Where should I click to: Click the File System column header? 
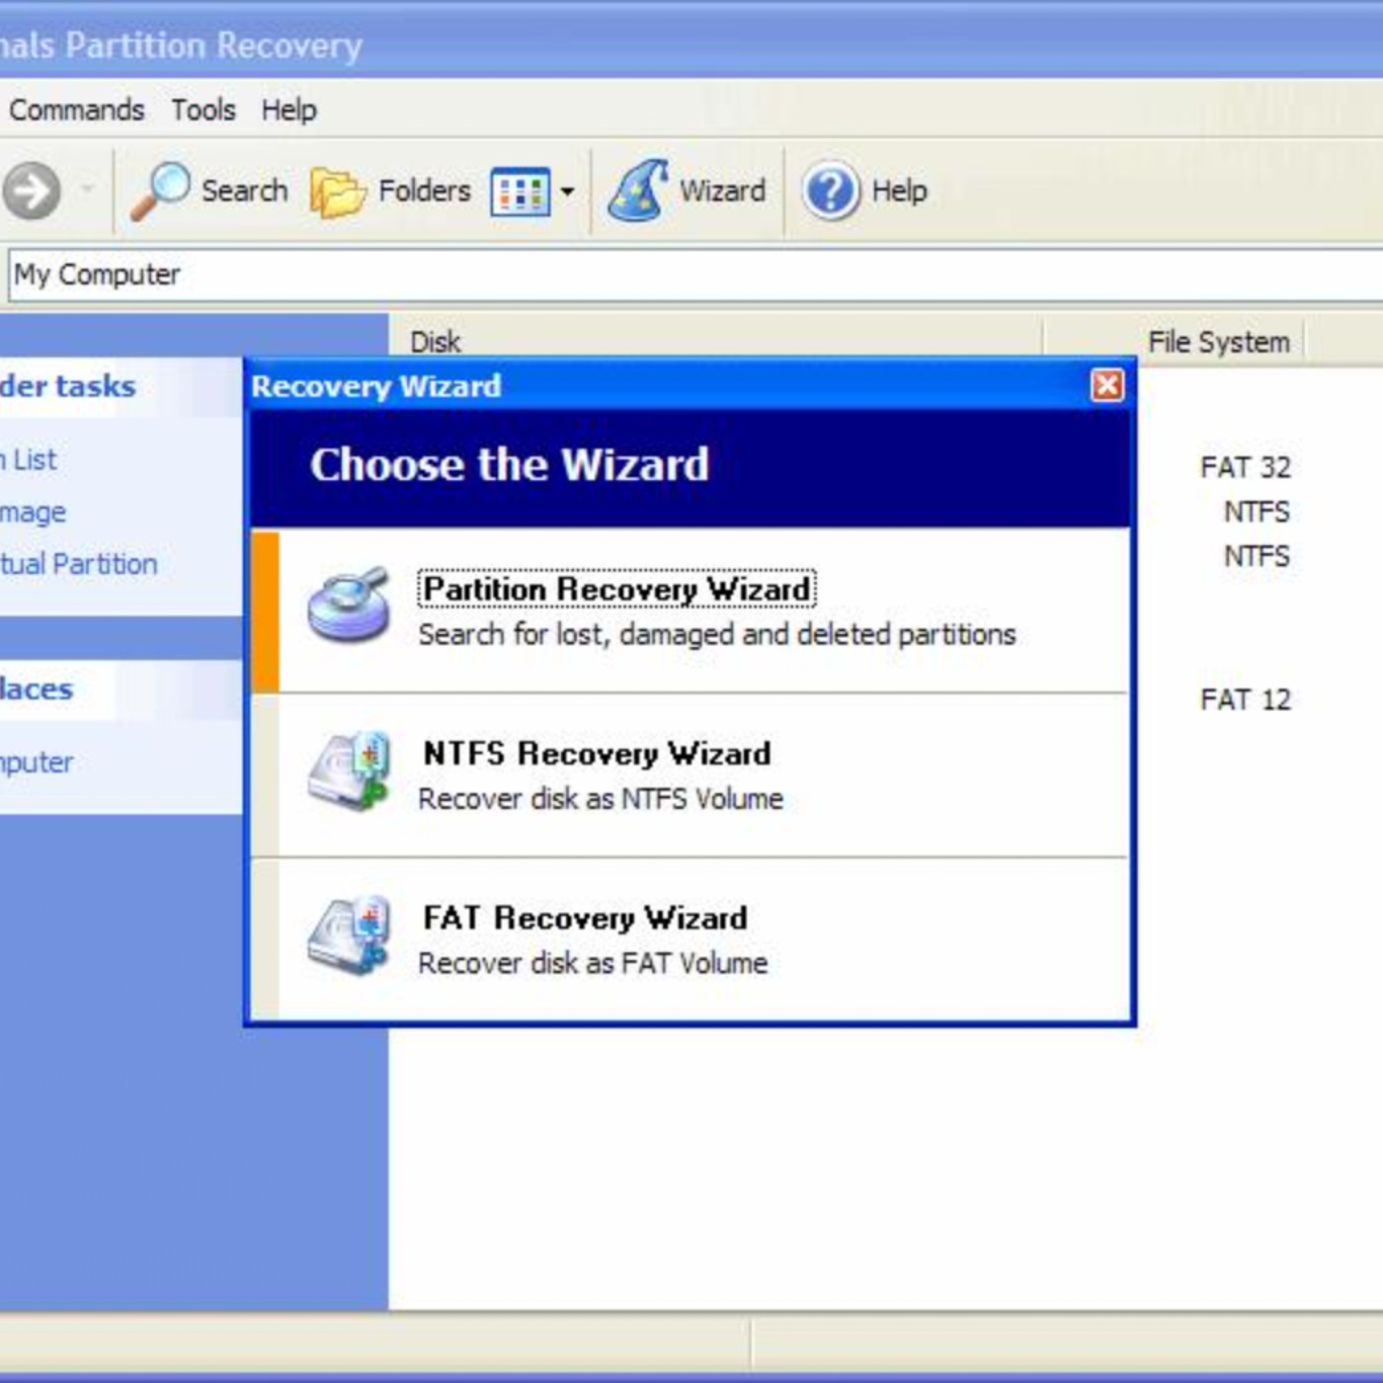coord(1218,342)
